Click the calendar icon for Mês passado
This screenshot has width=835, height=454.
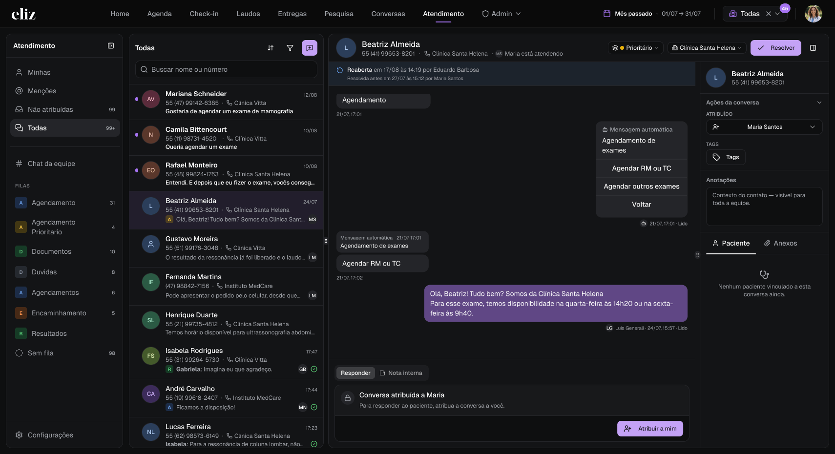[607, 14]
